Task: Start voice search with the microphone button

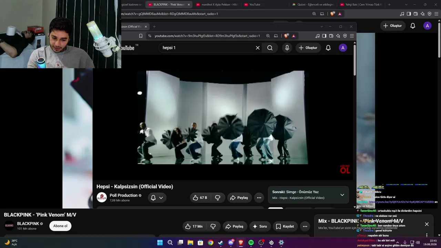Action: (287, 48)
